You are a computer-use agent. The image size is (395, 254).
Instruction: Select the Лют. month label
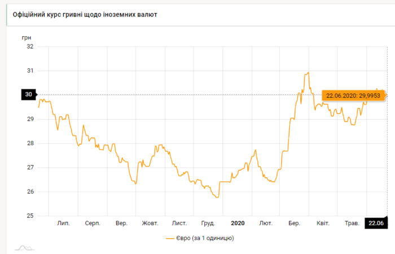(266, 224)
